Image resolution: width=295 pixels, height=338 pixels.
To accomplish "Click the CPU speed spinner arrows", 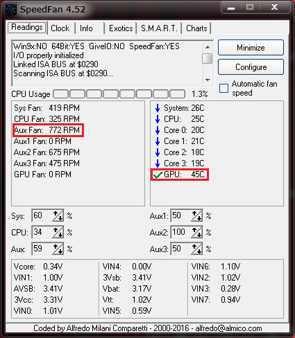I will point(58,232).
